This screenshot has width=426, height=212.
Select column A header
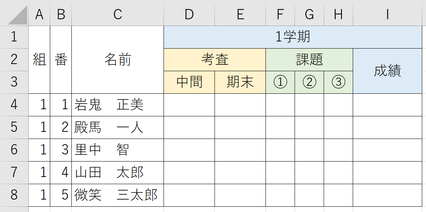pyautogui.click(x=39, y=15)
